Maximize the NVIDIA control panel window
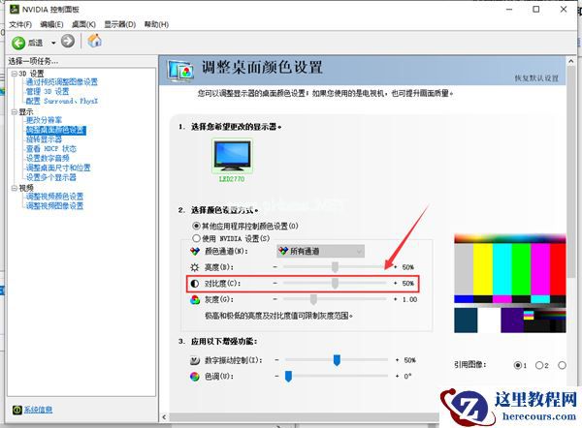The image size is (582, 428). [x=536, y=10]
